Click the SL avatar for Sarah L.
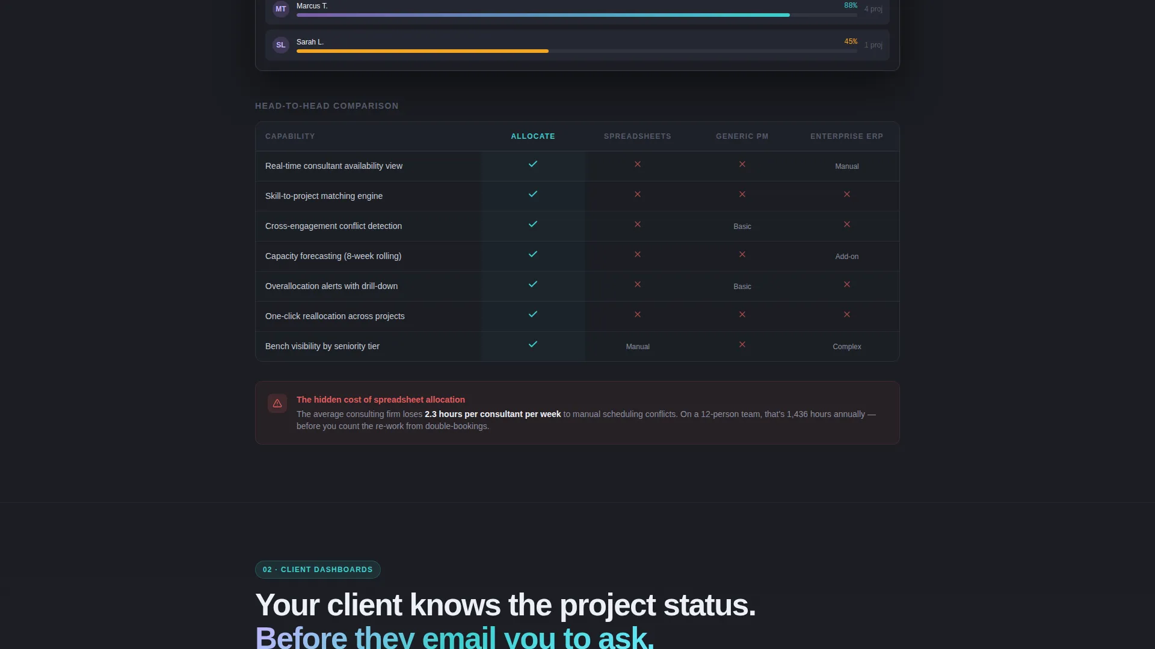Screen dimensions: 1155x649 [x=281, y=45]
